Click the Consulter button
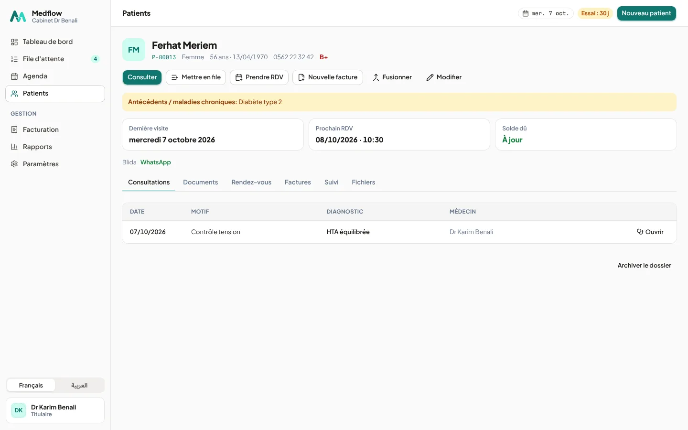The height and width of the screenshot is (430, 688). 142,77
